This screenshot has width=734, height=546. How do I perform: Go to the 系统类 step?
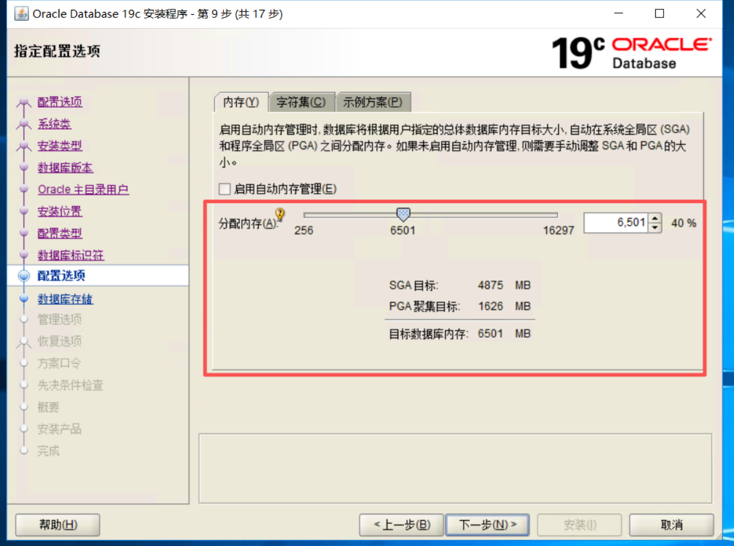click(x=55, y=124)
